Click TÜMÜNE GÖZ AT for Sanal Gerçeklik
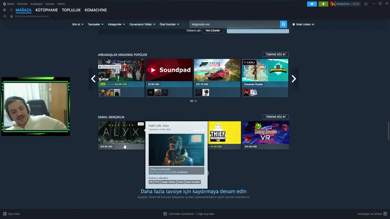 (x=275, y=117)
